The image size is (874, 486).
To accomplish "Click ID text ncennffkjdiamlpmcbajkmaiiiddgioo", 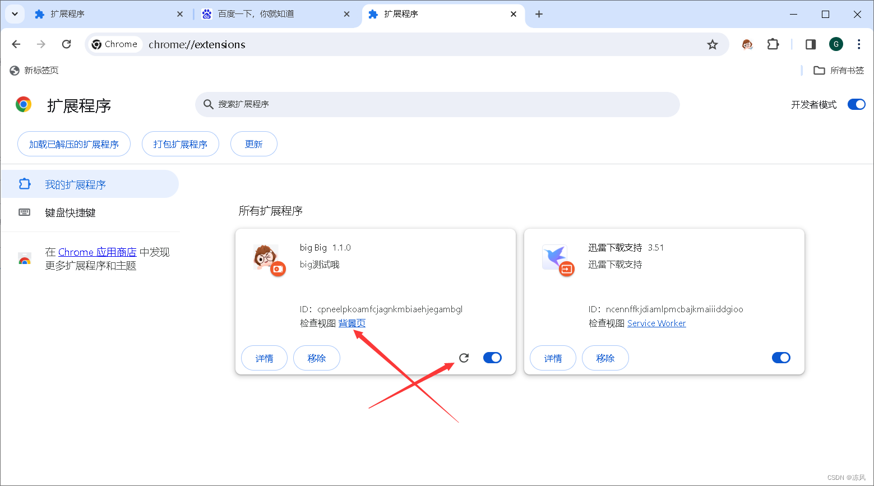I will [x=674, y=309].
